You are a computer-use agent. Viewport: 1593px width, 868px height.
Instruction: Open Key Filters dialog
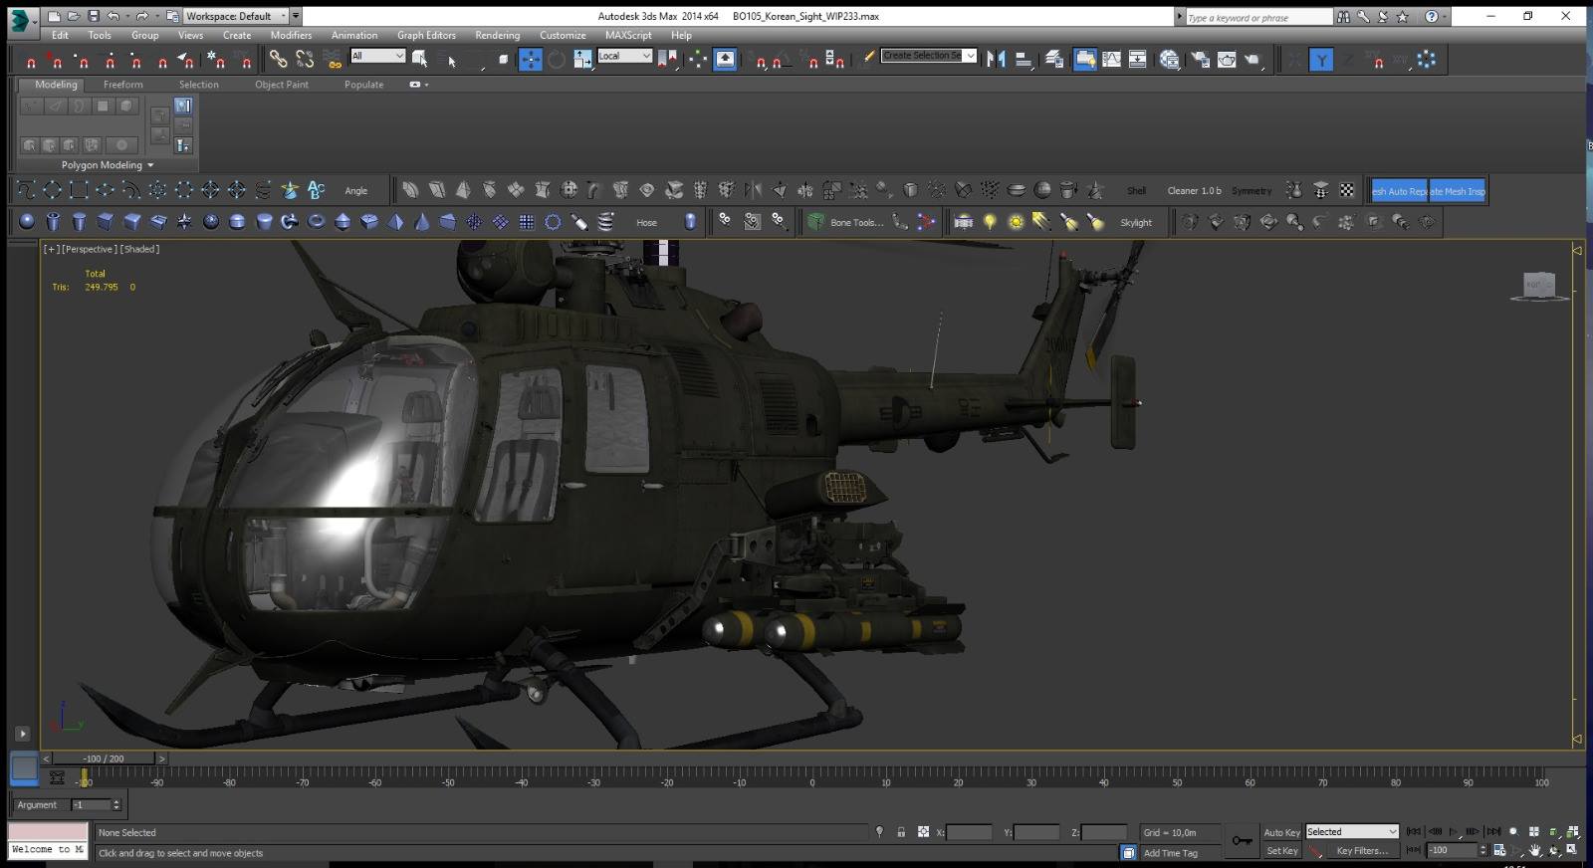[x=1361, y=851]
